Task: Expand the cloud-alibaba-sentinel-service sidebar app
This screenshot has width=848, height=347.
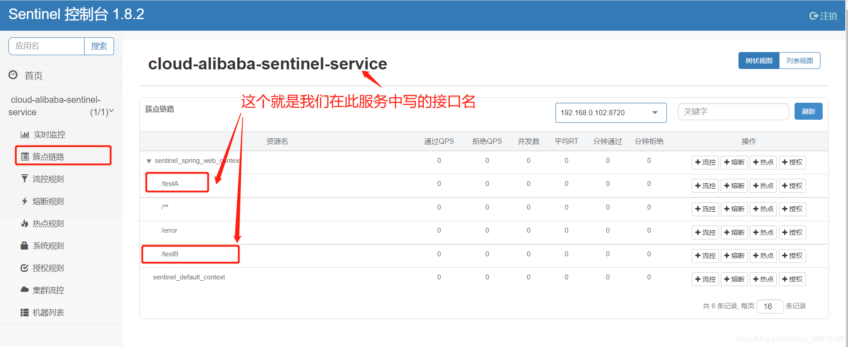Action: click(111, 111)
